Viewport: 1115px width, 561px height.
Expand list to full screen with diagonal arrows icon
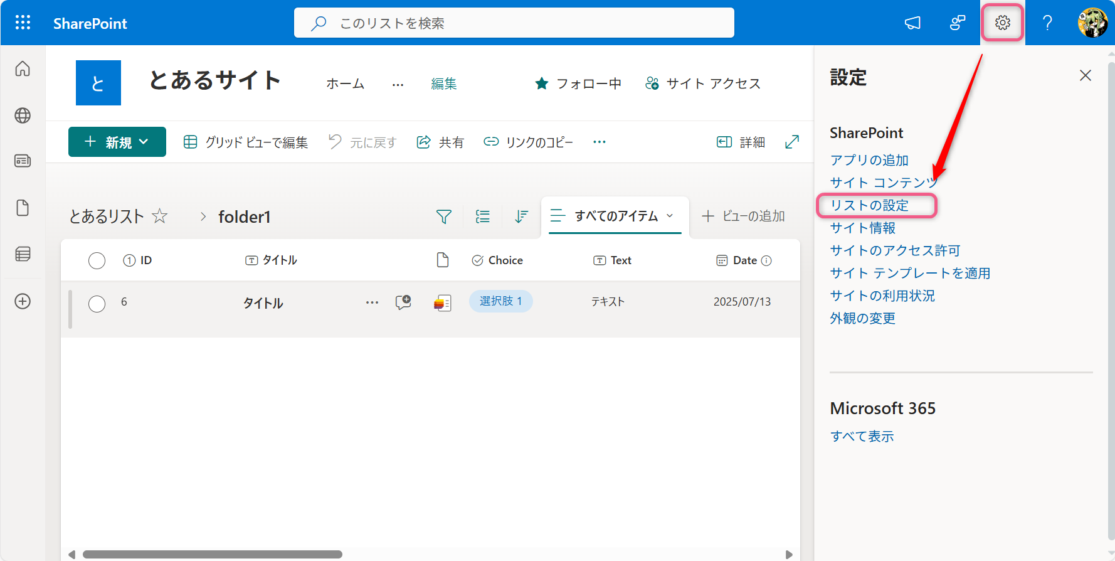(792, 142)
